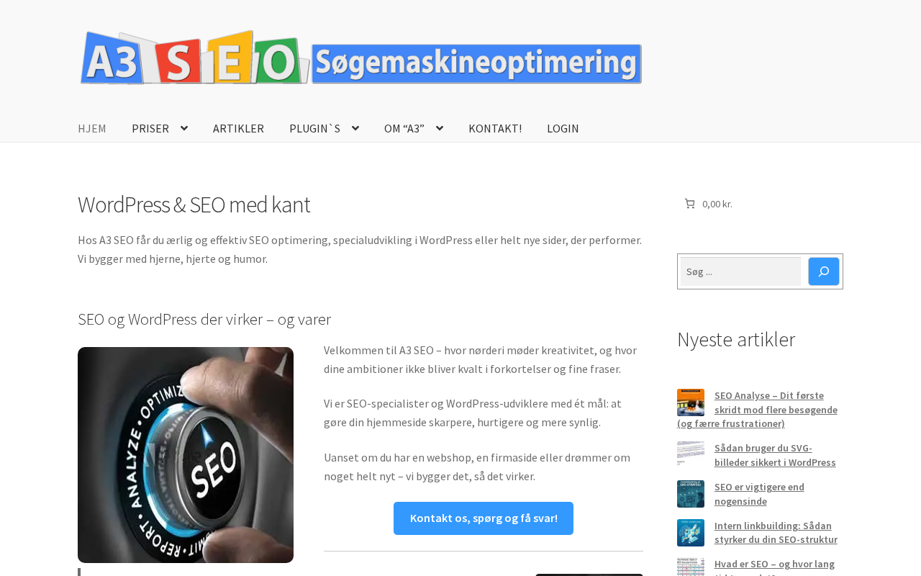Open the SEO Analyse article thumbnail
This screenshot has width=921, height=576.
click(691, 402)
